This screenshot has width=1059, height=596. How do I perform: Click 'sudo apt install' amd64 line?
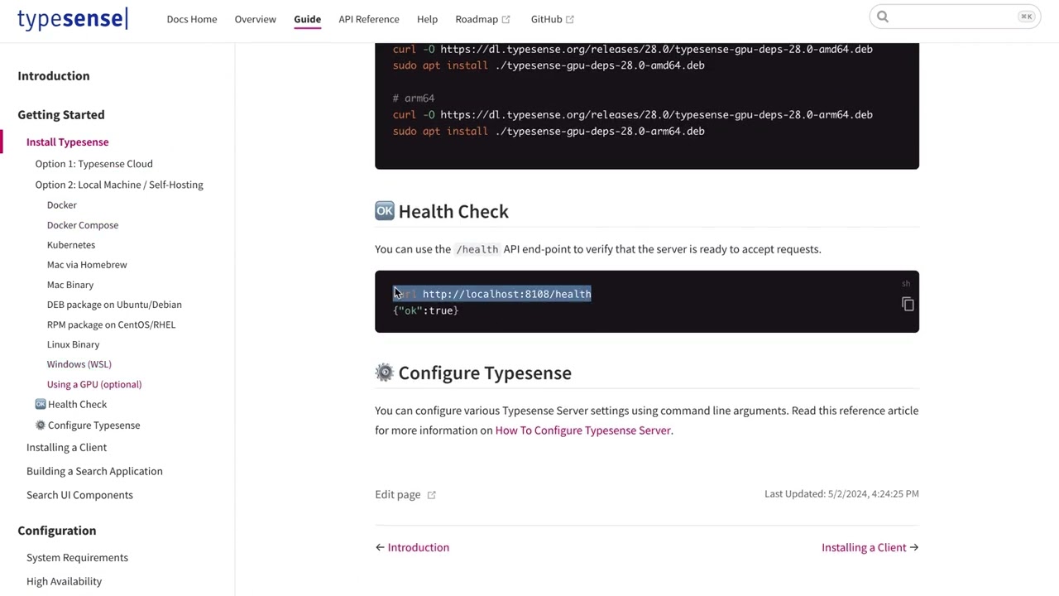(549, 65)
